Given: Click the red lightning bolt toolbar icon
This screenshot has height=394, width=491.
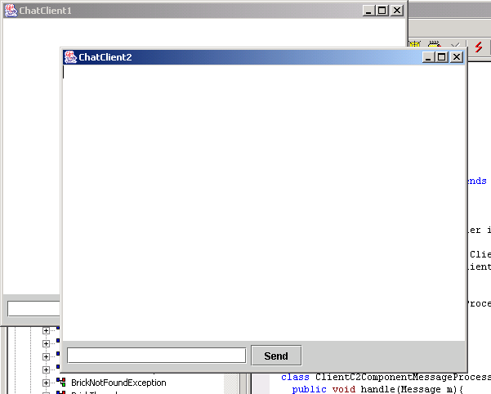Looking at the screenshot, I should click(479, 47).
